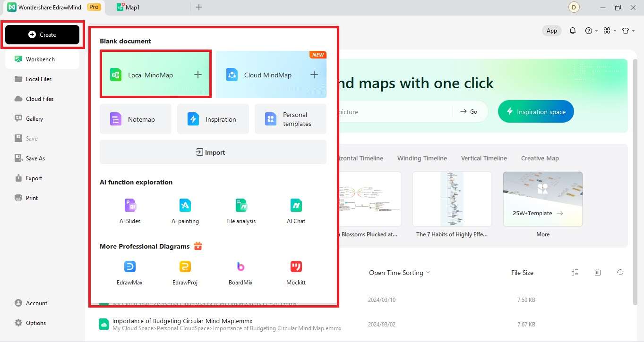This screenshot has height=342, width=644.
Task: Create a new Local MindMap
Action: click(155, 75)
